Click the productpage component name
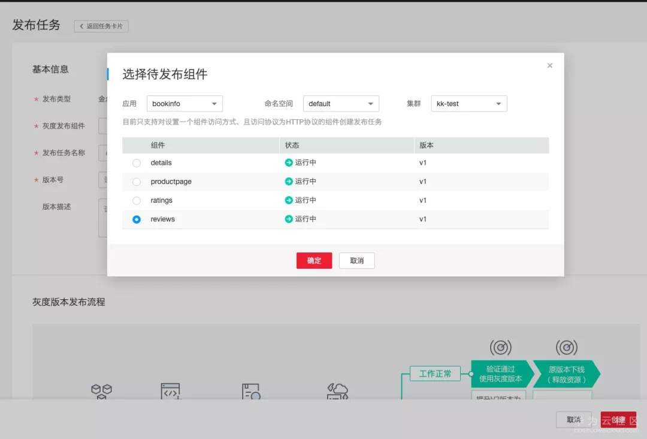This screenshot has height=439, width=647. 171,182
